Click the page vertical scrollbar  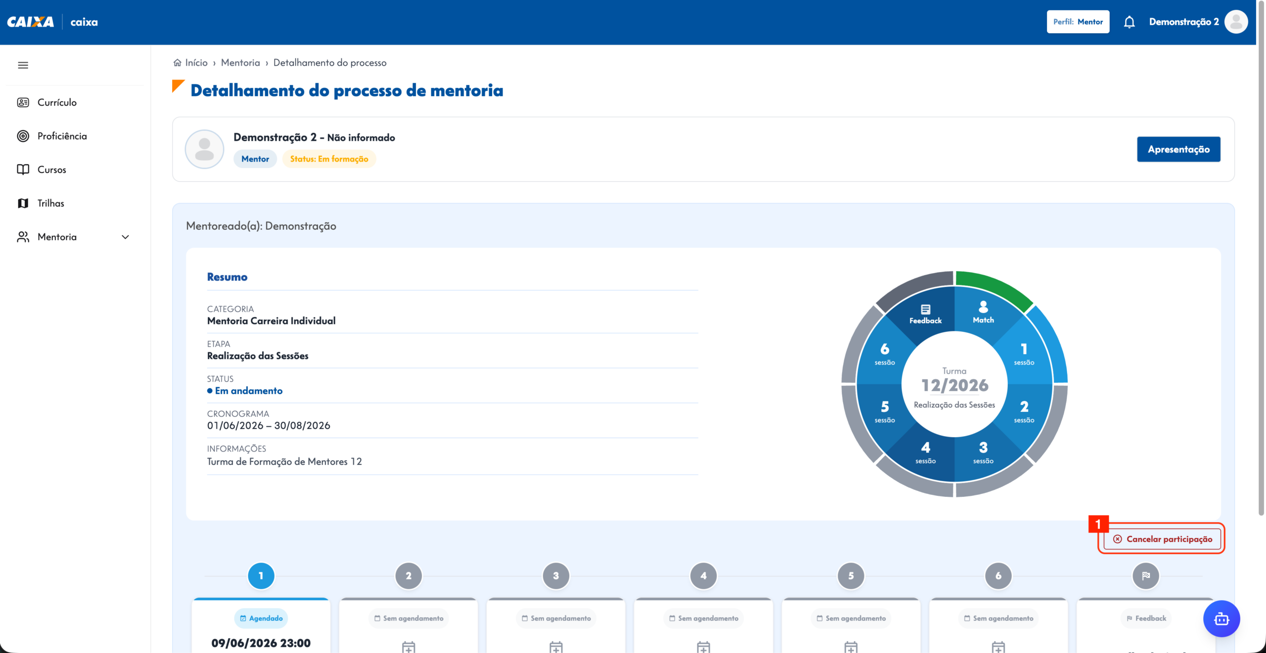[x=1262, y=257]
